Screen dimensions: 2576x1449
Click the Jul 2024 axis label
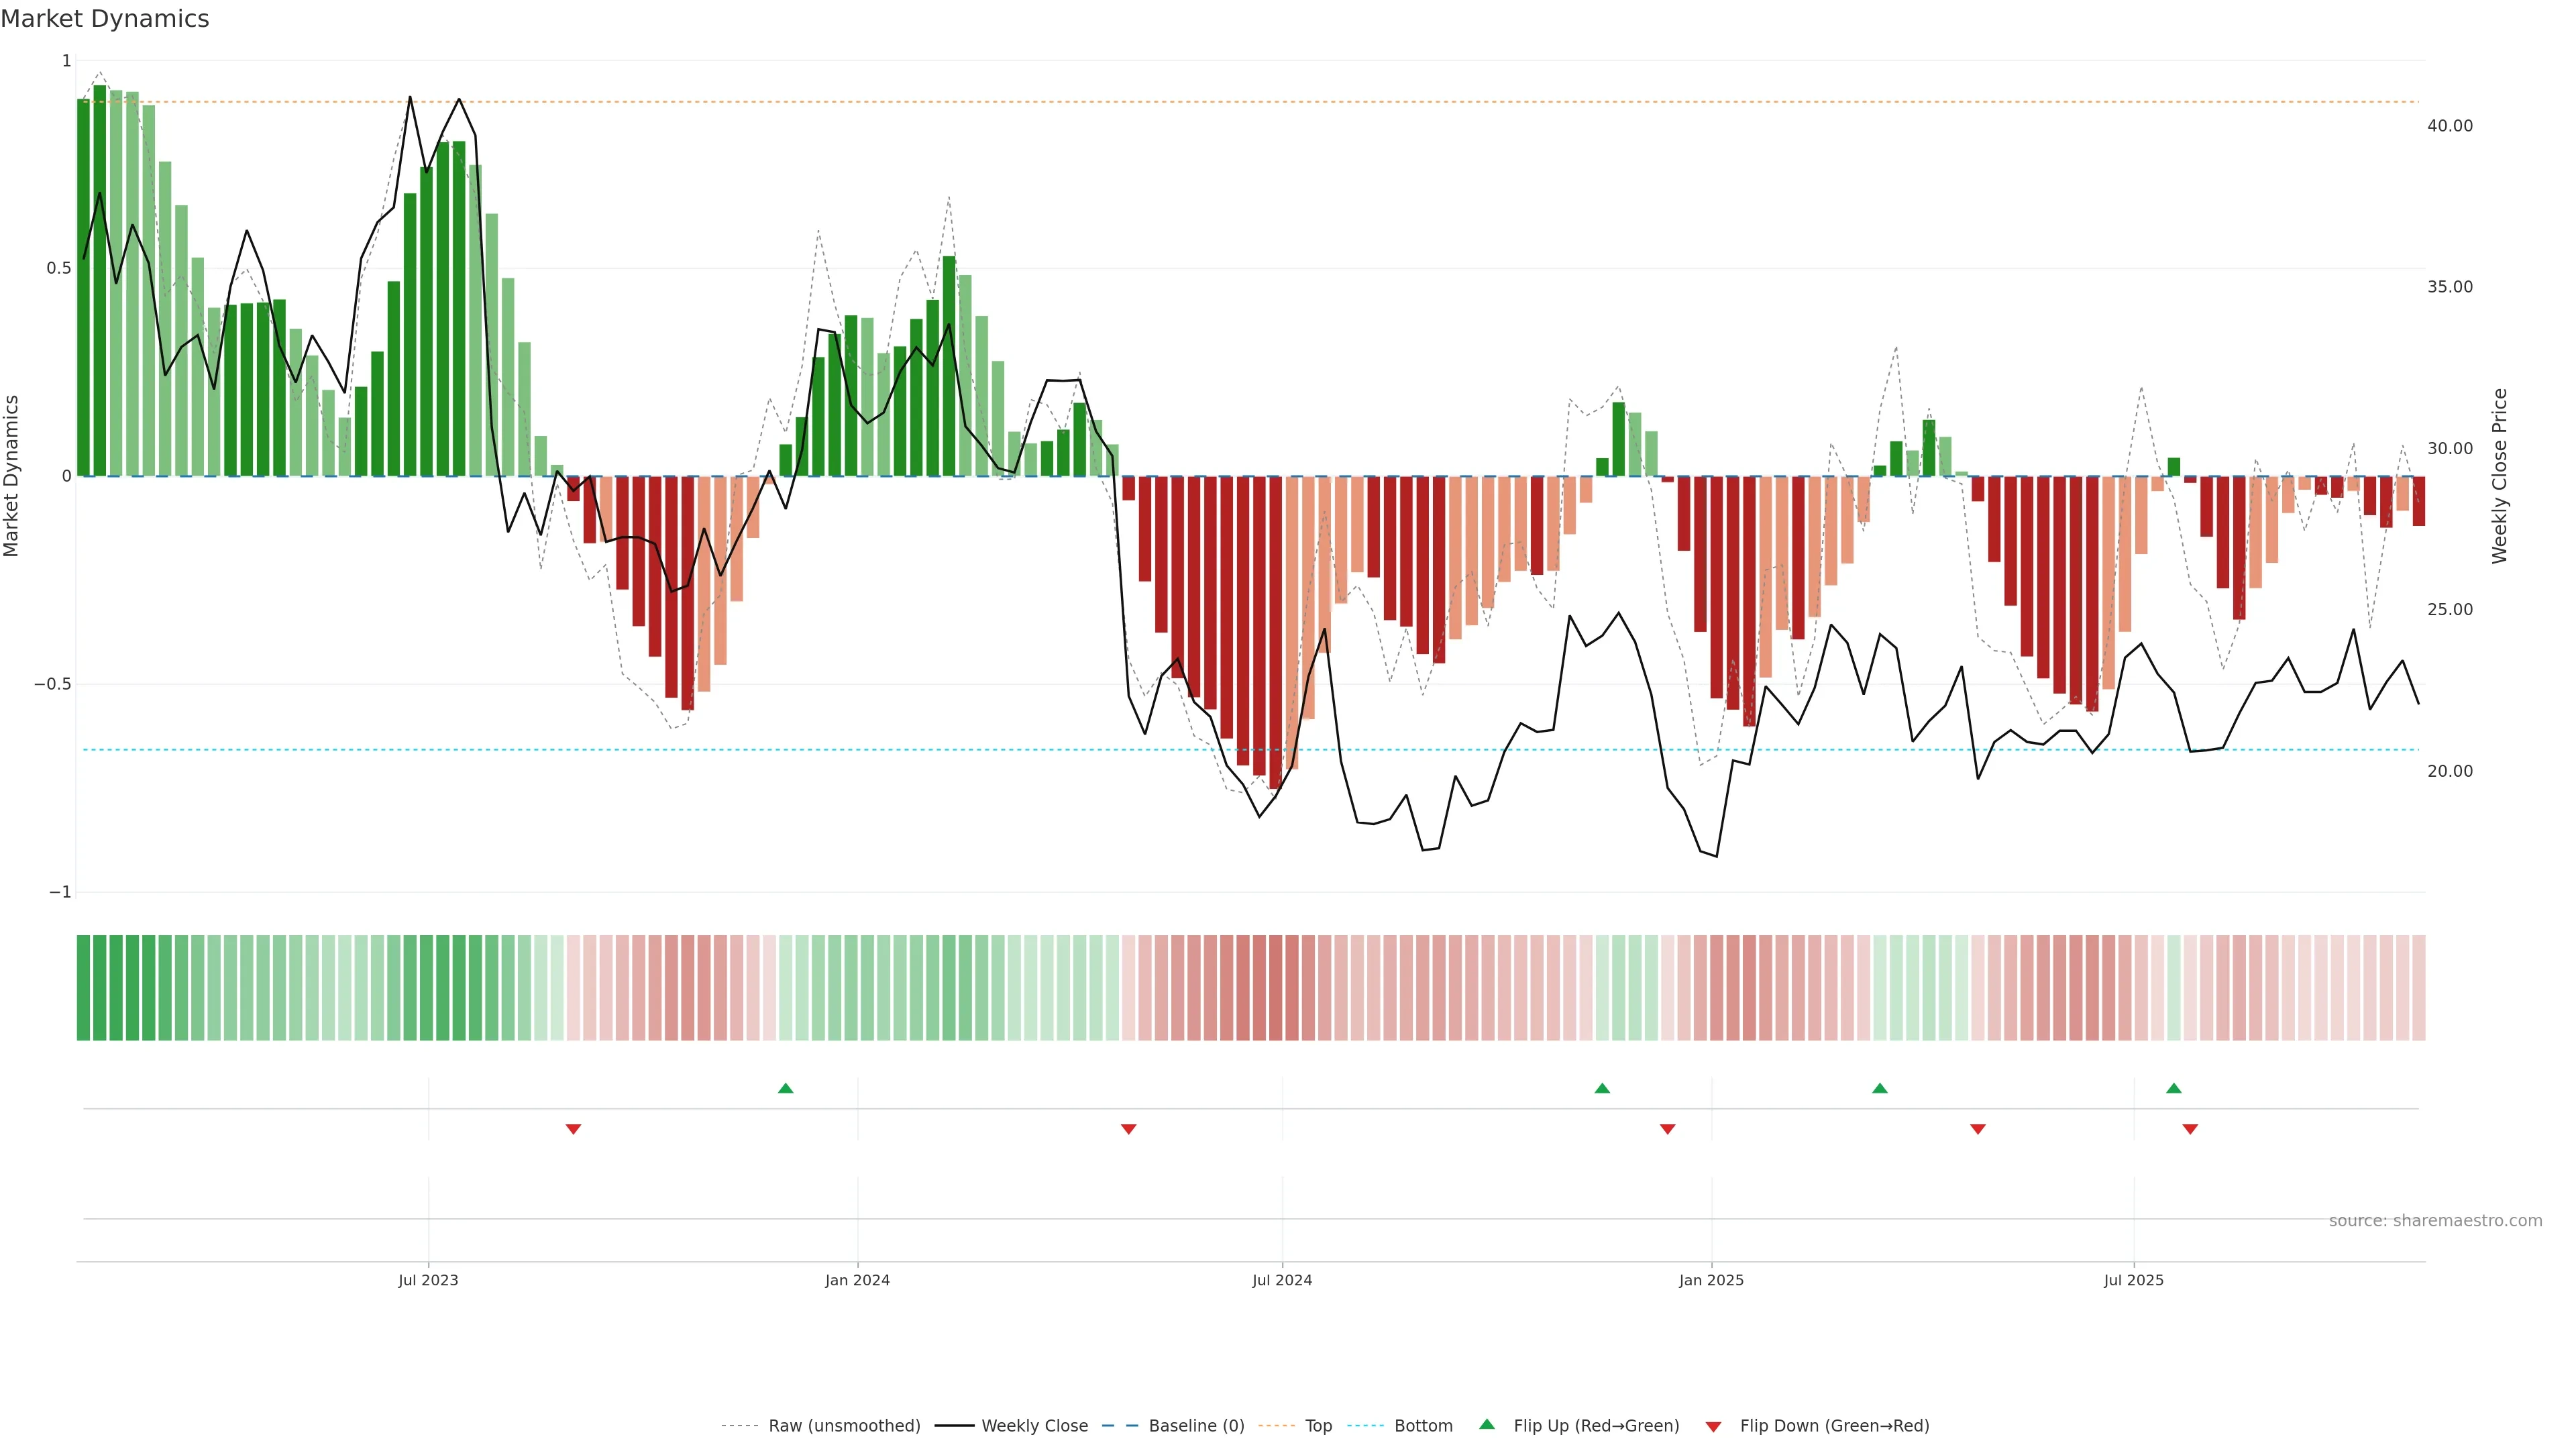[x=1282, y=1280]
